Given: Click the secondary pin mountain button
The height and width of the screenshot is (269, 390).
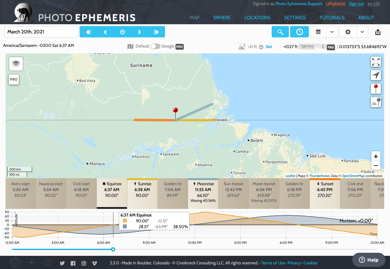Looking at the screenshot, I should point(376,102).
